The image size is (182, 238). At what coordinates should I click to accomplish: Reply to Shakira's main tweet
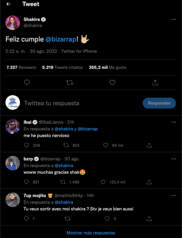[27, 82]
